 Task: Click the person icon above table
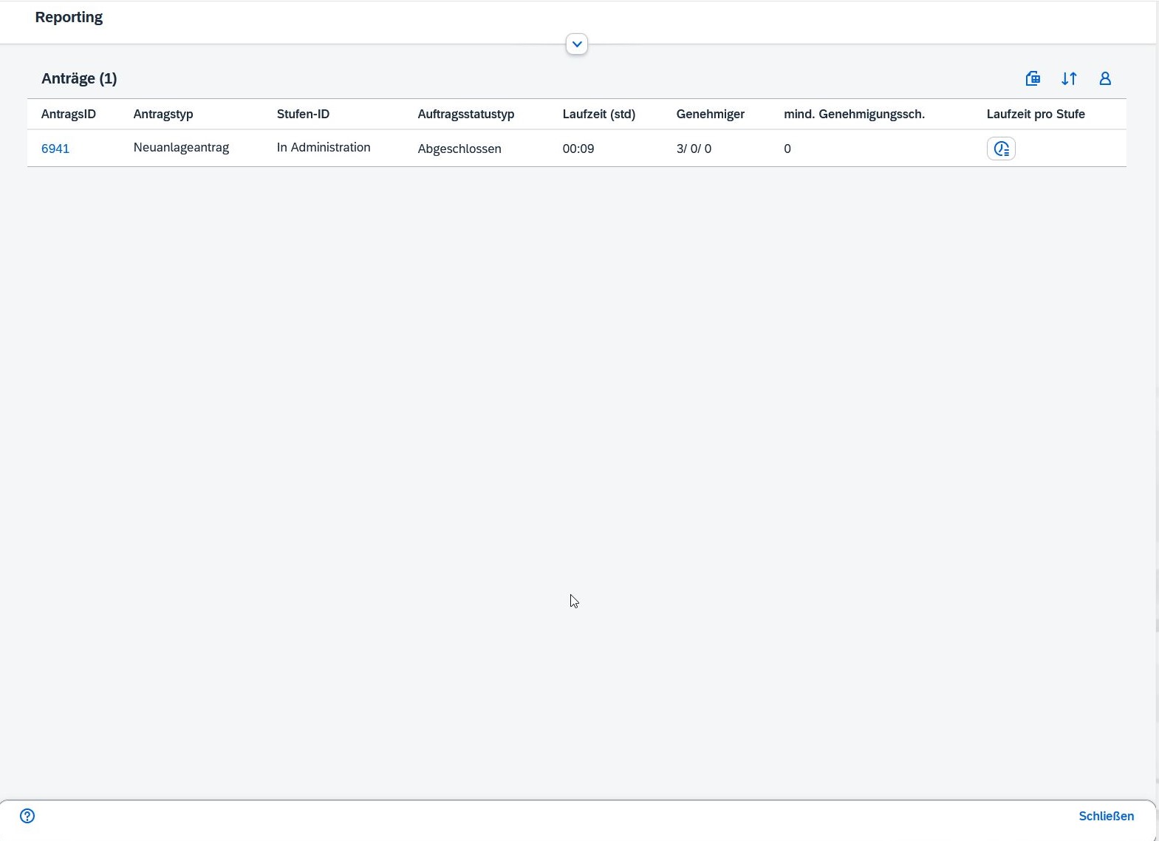coord(1105,78)
